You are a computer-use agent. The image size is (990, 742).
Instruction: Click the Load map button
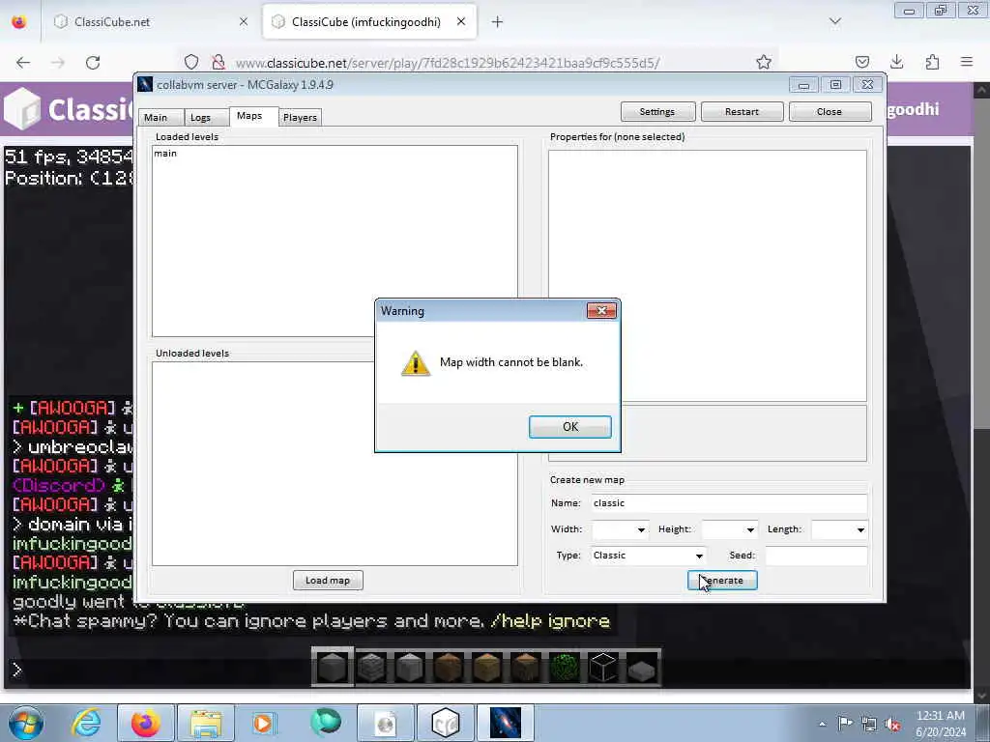(x=328, y=581)
